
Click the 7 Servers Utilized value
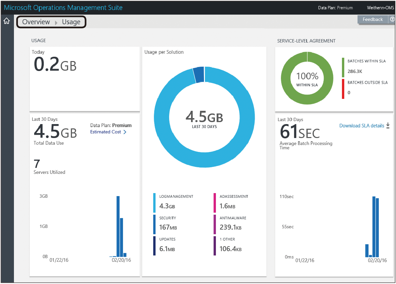point(37,164)
